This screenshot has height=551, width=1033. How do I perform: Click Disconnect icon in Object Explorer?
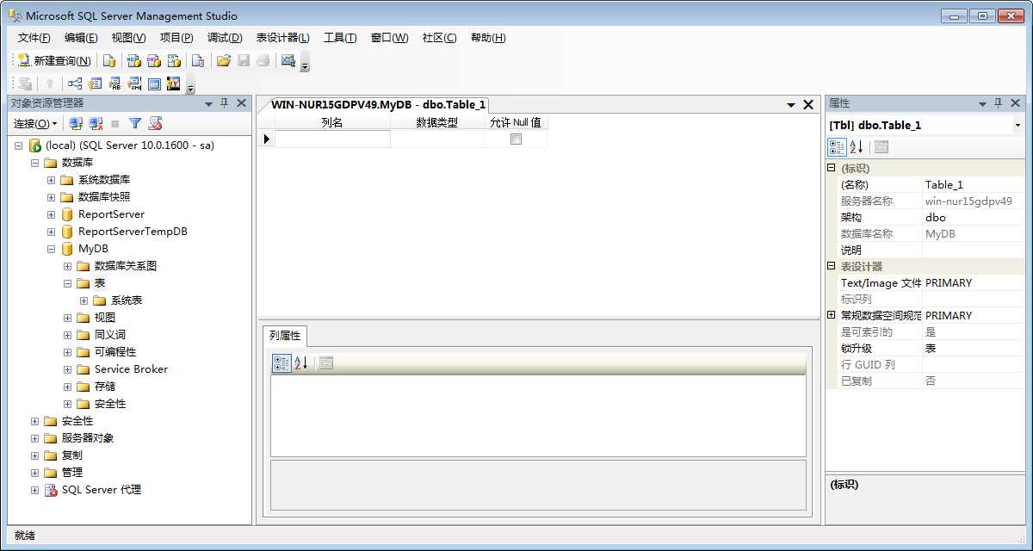(x=96, y=124)
